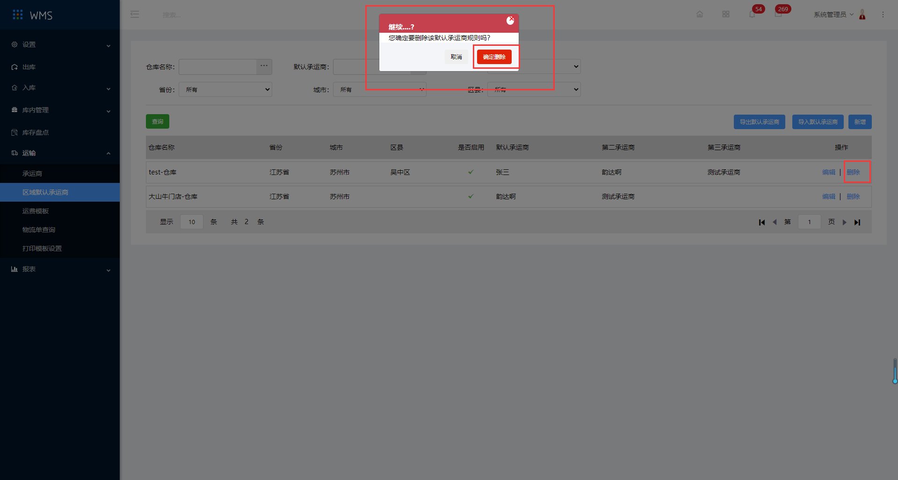
Task: Click enabled checkmark in test-仓库 row
Action: click(471, 172)
